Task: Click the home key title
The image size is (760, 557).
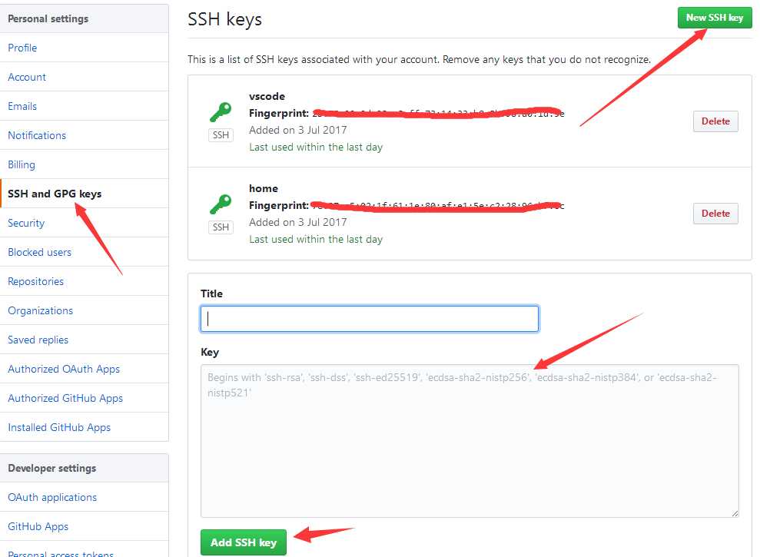Action: [x=264, y=188]
